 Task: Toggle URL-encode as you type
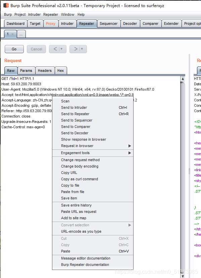[93, 231]
